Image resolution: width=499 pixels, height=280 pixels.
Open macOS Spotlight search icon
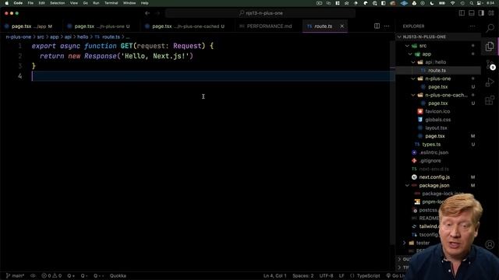tap(471, 3)
